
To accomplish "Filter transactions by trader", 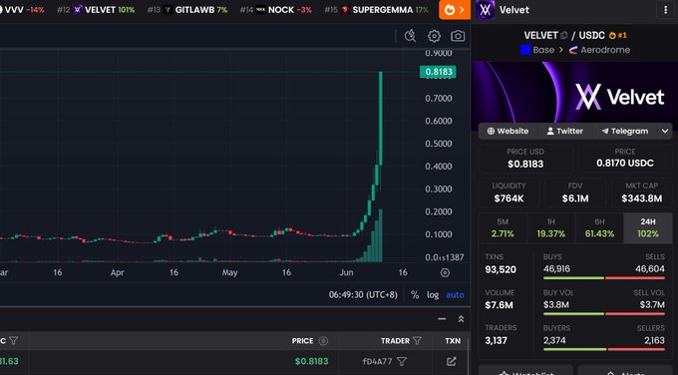I will (x=417, y=341).
